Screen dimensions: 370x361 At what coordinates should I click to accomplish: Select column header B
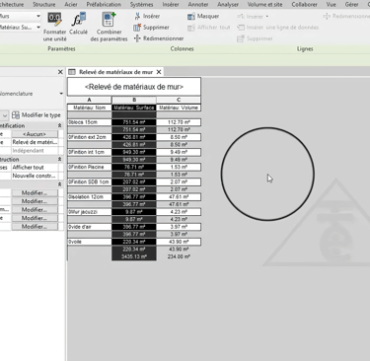pos(134,100)
